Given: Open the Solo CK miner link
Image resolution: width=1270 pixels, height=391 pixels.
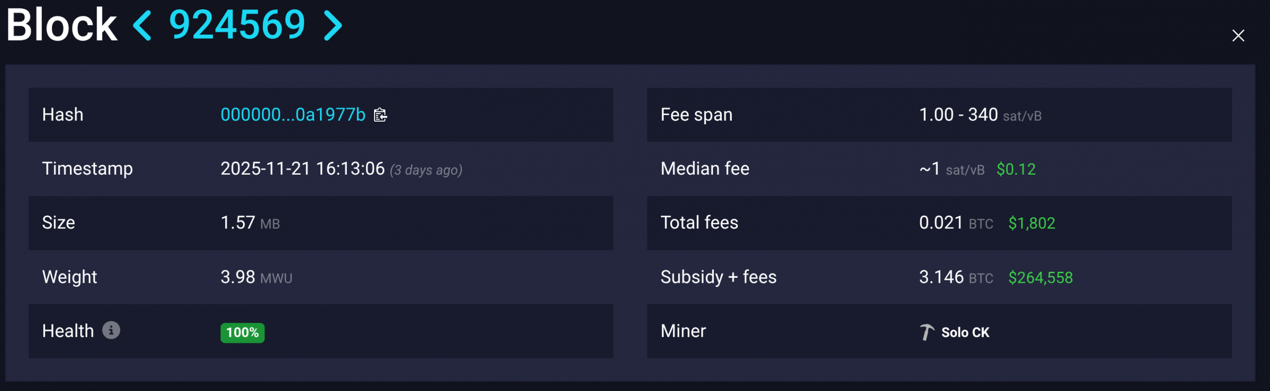Looking at the screenshot, I should coord(965,332).
